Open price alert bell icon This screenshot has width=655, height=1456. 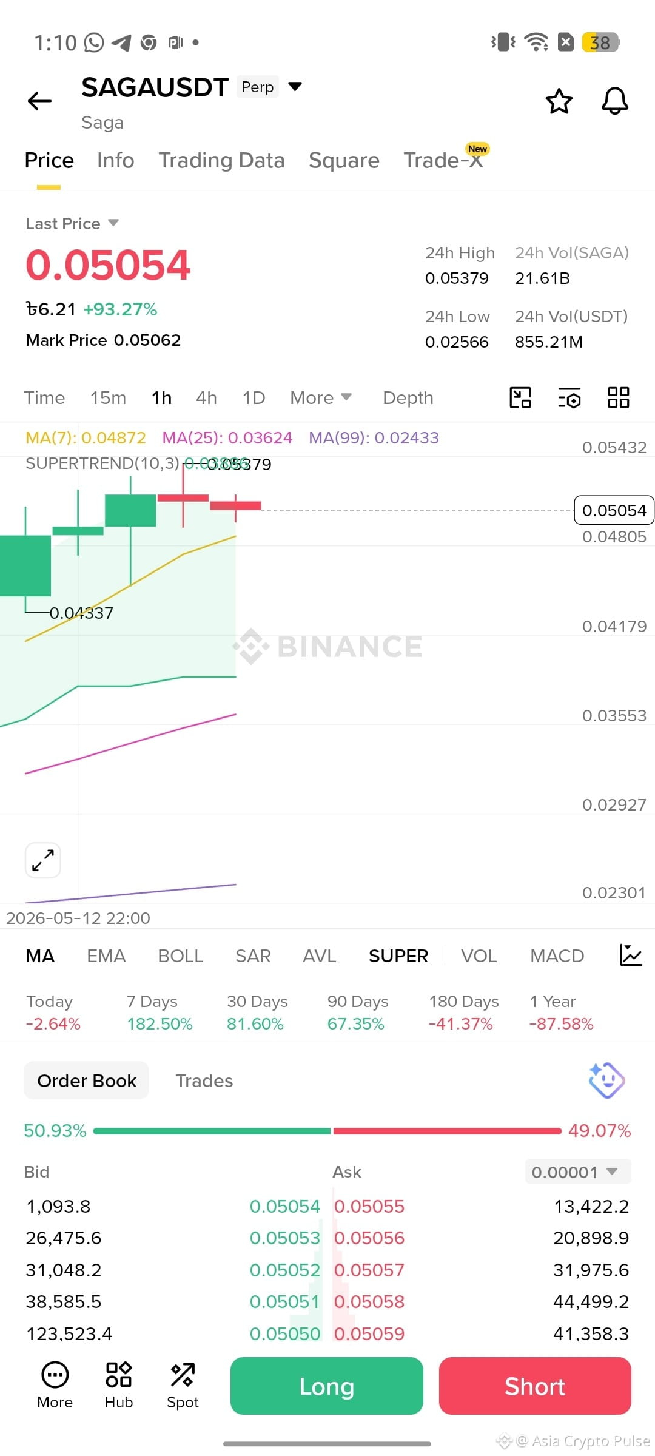614,101
